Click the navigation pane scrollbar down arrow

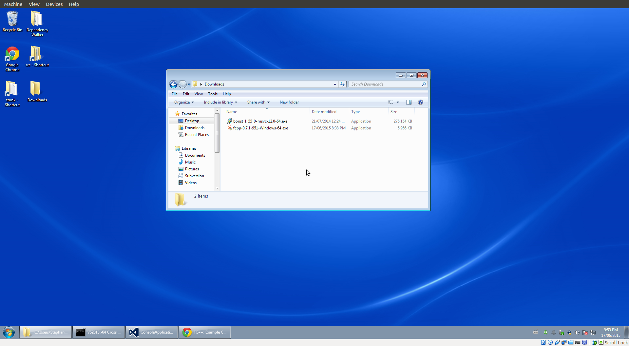point(217,188)
